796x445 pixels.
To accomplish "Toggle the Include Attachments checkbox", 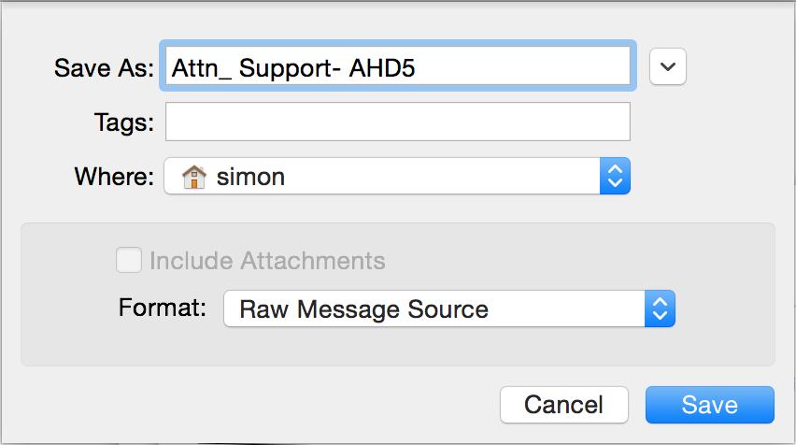I will click(x=129, y=260).
